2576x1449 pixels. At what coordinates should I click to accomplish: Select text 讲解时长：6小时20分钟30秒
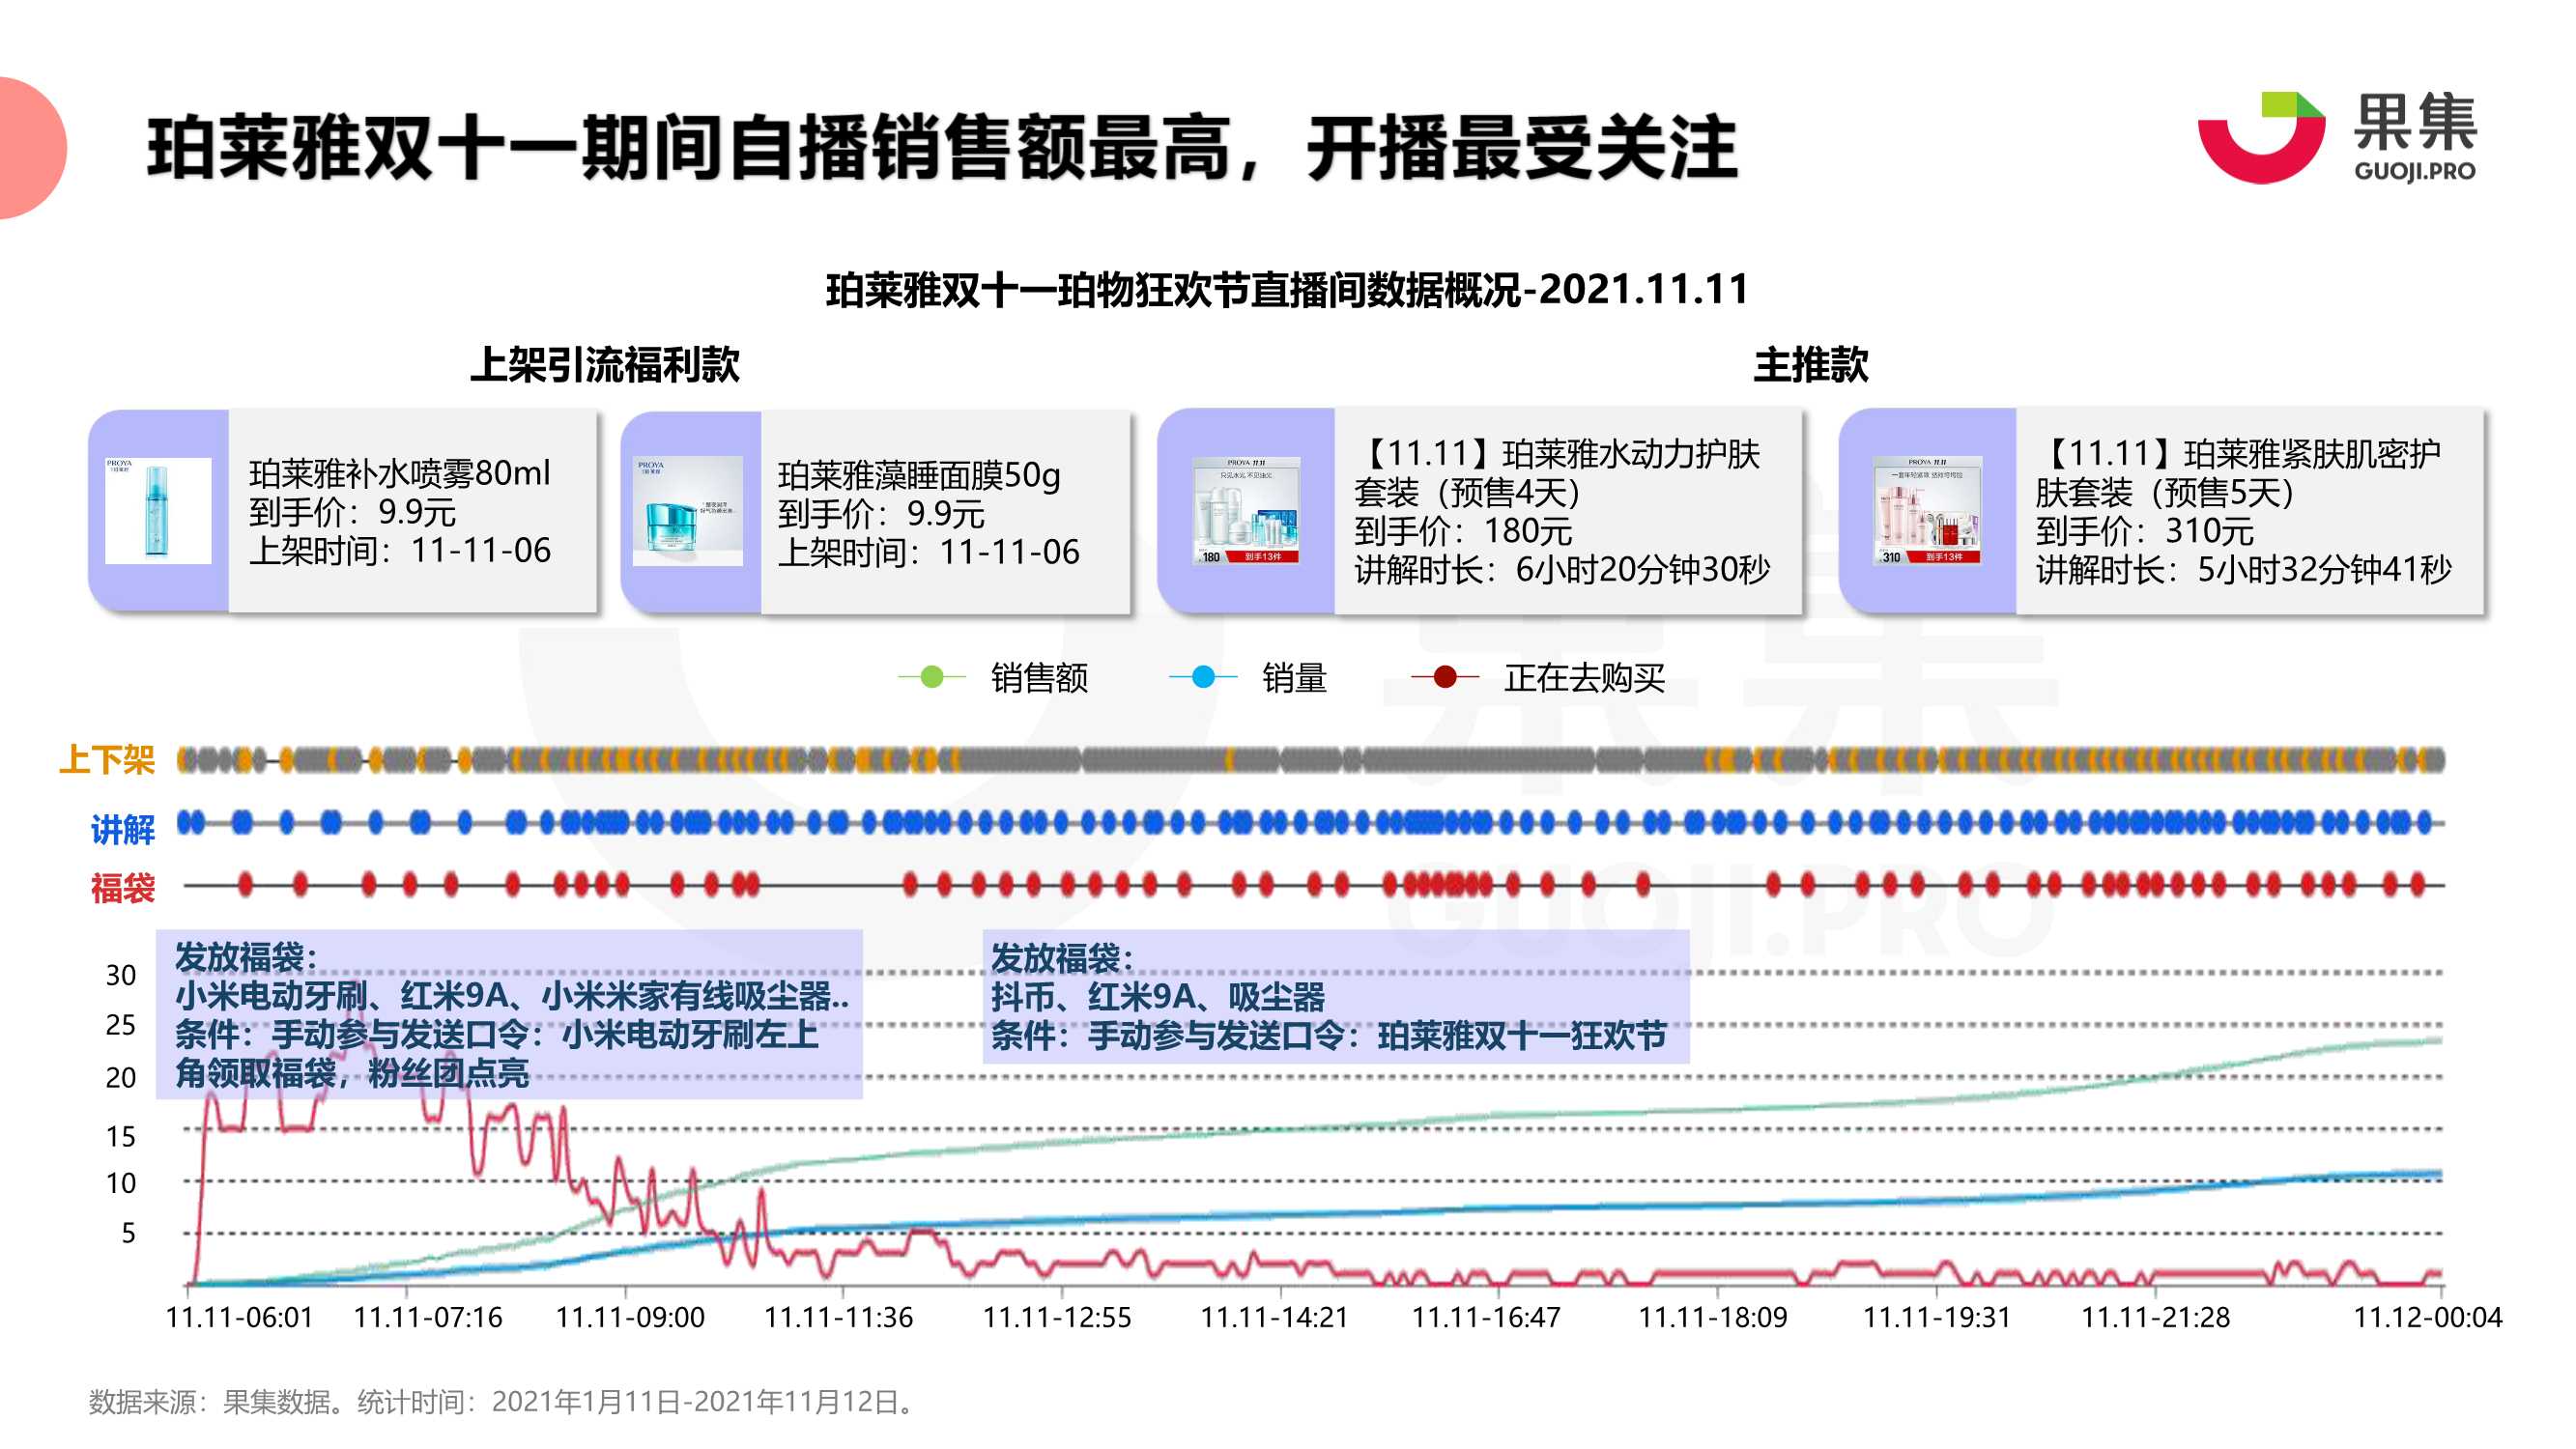point(1562,570)
